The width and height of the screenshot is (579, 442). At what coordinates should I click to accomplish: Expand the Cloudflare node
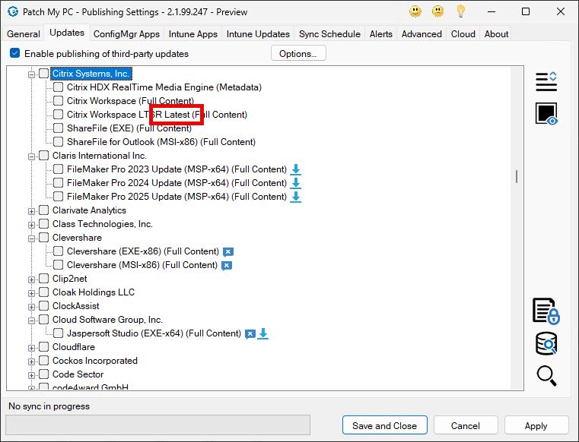click(31, 348)
